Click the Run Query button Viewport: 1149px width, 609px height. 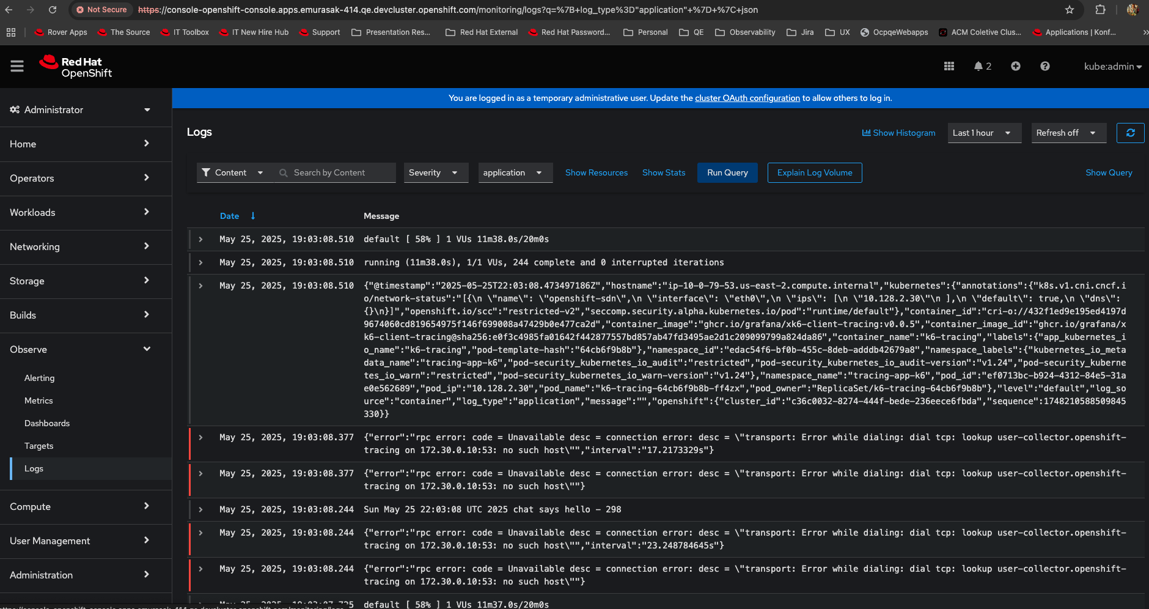coord(727,172)
